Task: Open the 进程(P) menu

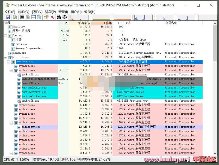Action: [x=51, y=12]
